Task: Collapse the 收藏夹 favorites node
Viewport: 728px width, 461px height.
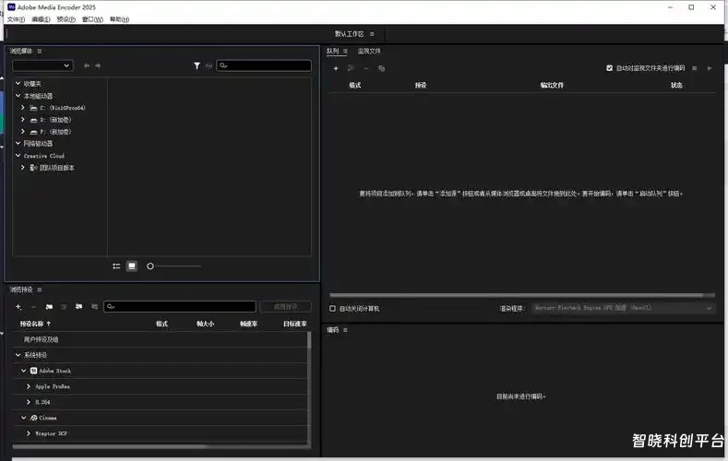Action: click(x=18, y=84)
